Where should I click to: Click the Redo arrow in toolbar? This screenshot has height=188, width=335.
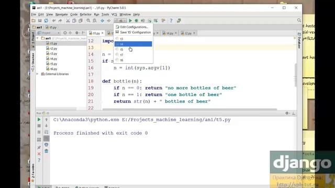point(60,21)
